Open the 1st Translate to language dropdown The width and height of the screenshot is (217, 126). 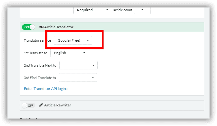69,53
